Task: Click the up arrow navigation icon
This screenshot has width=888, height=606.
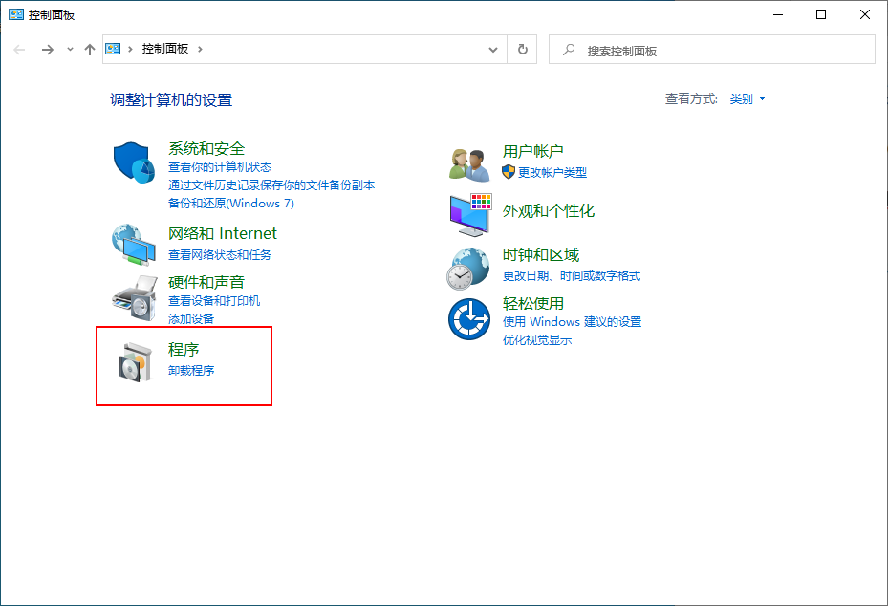Action: tap(89, 49)
